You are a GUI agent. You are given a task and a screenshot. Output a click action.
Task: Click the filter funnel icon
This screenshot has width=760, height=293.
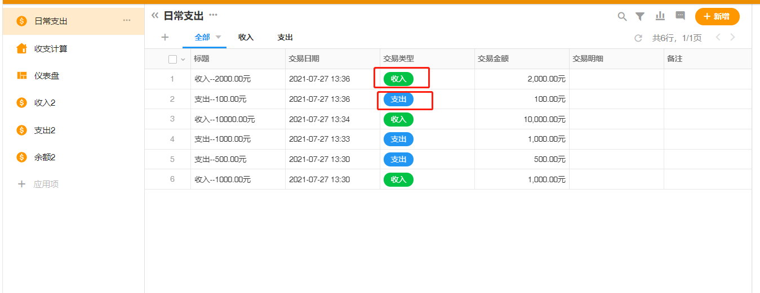click(x=640, y=16)
